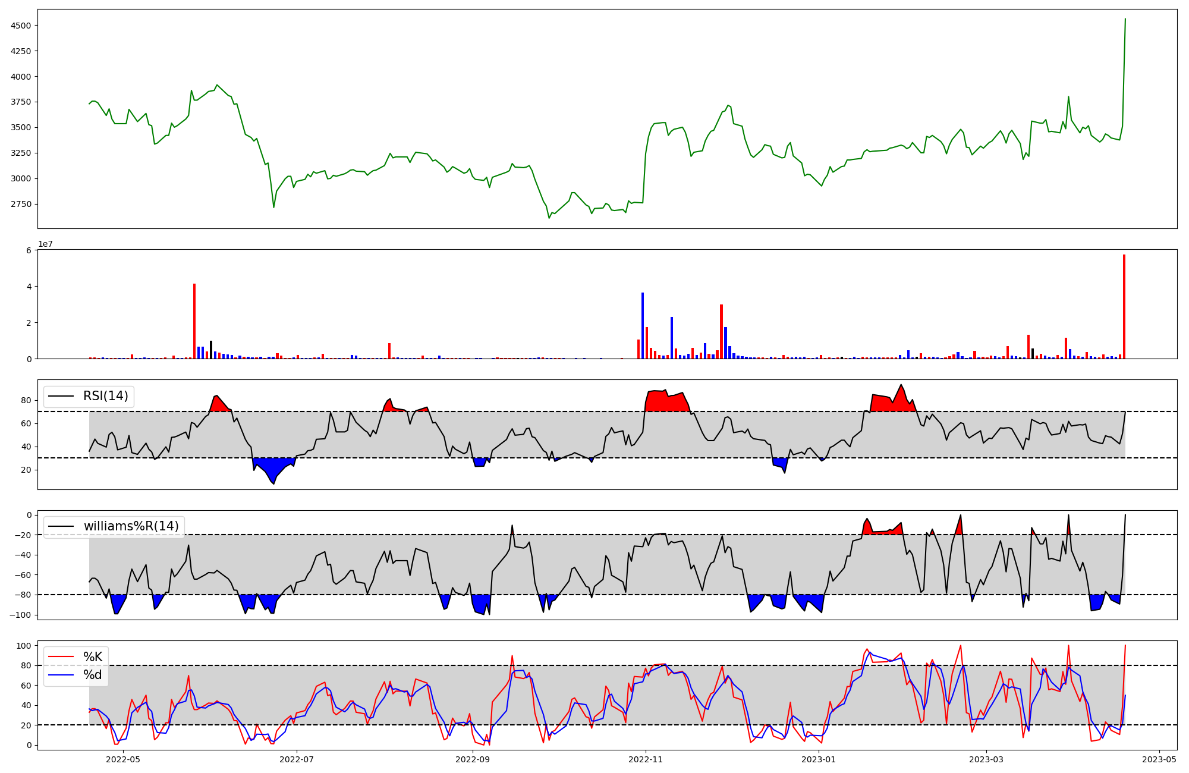Click the RSI(14) legend label
Screen dimensions: 1189x773
click(x=105, y=396)
